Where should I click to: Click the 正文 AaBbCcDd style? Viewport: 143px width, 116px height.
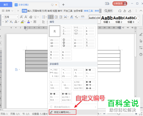coord(95,19)
